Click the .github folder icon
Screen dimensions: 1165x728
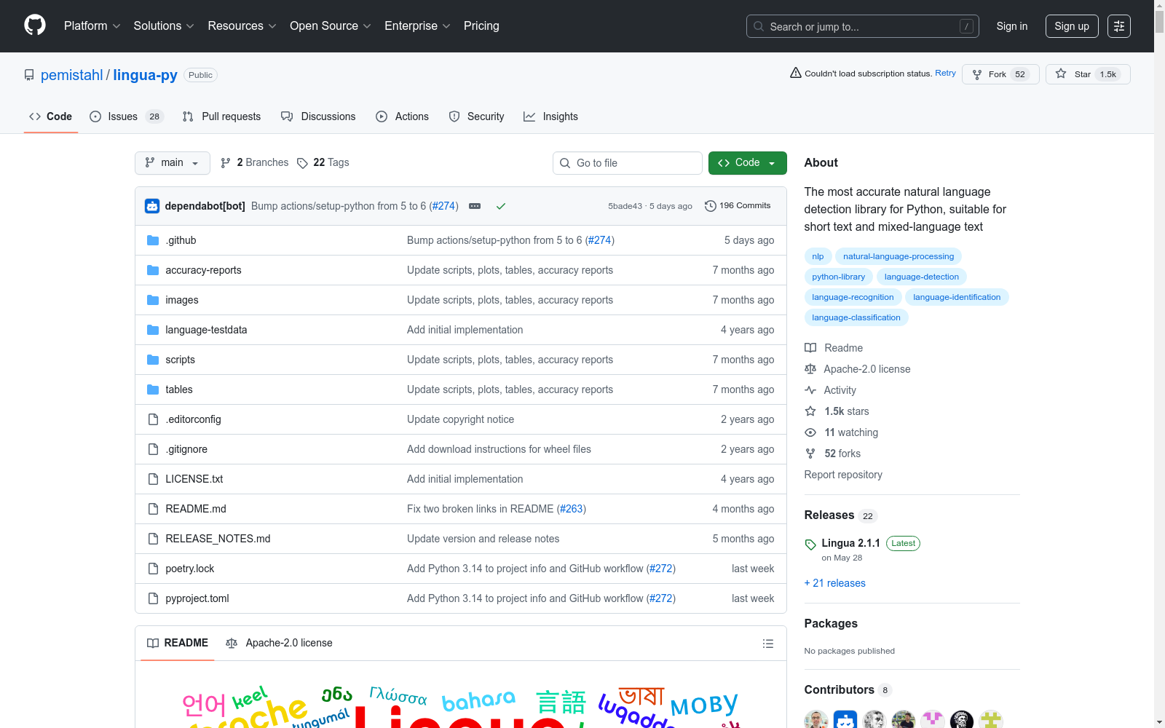(153, 240)
